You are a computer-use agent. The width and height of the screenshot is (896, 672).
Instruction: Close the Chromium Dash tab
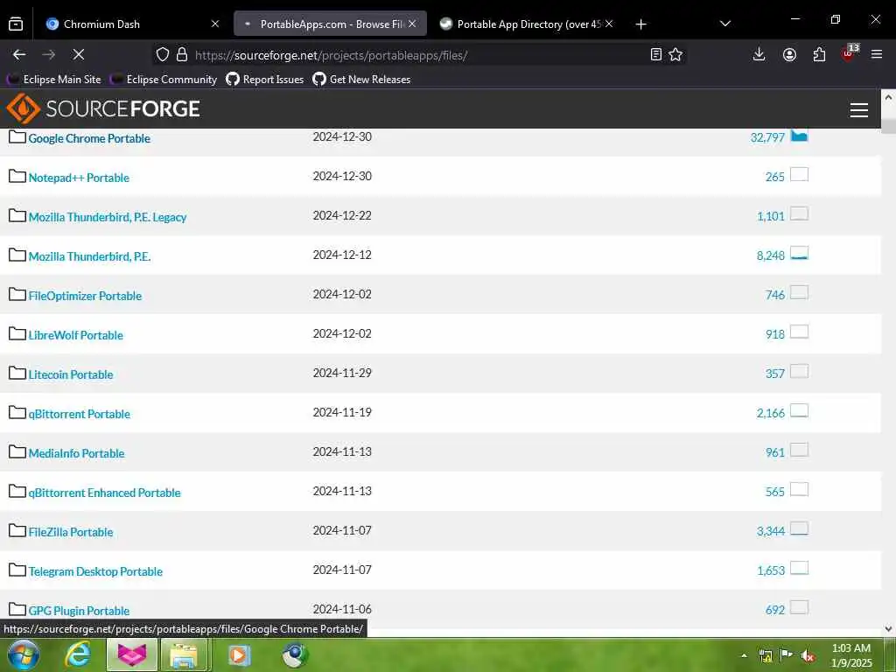click(215, 24)
